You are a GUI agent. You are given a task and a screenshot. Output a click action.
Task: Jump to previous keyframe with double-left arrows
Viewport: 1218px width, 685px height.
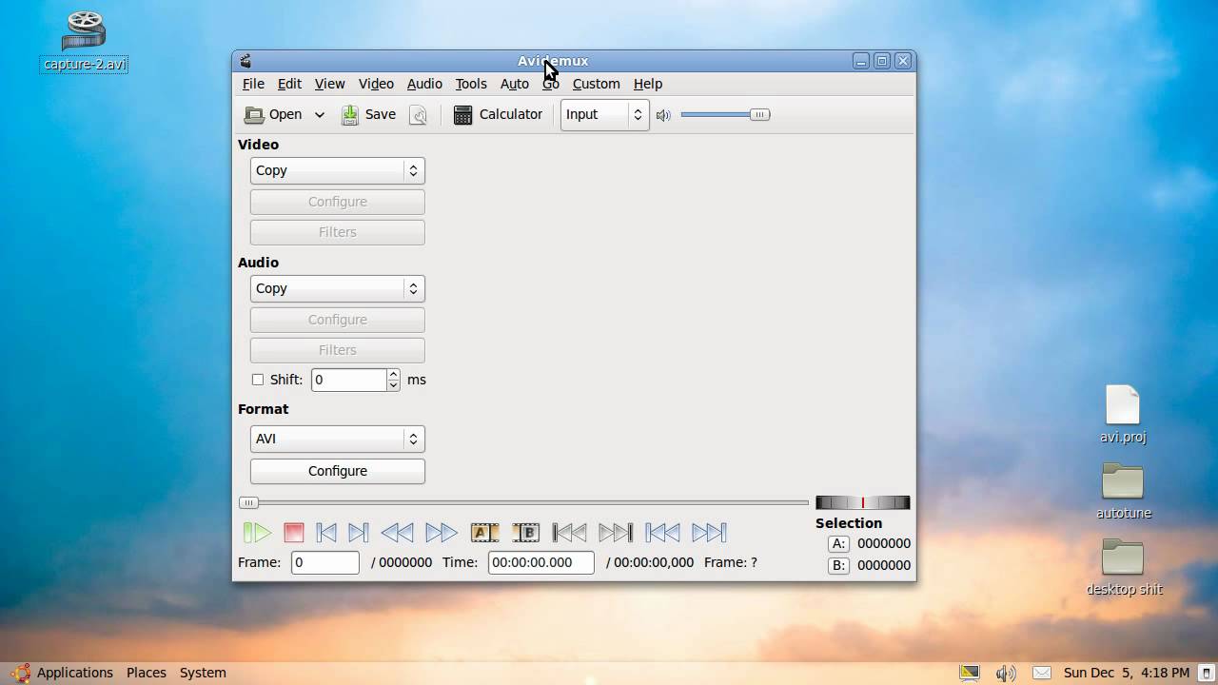[397, 533]
